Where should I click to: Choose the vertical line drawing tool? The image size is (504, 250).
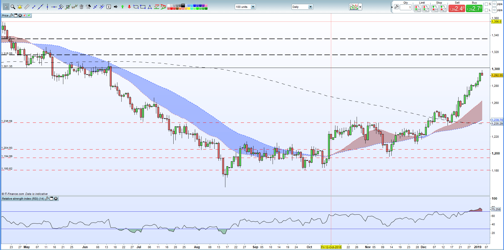47,7
